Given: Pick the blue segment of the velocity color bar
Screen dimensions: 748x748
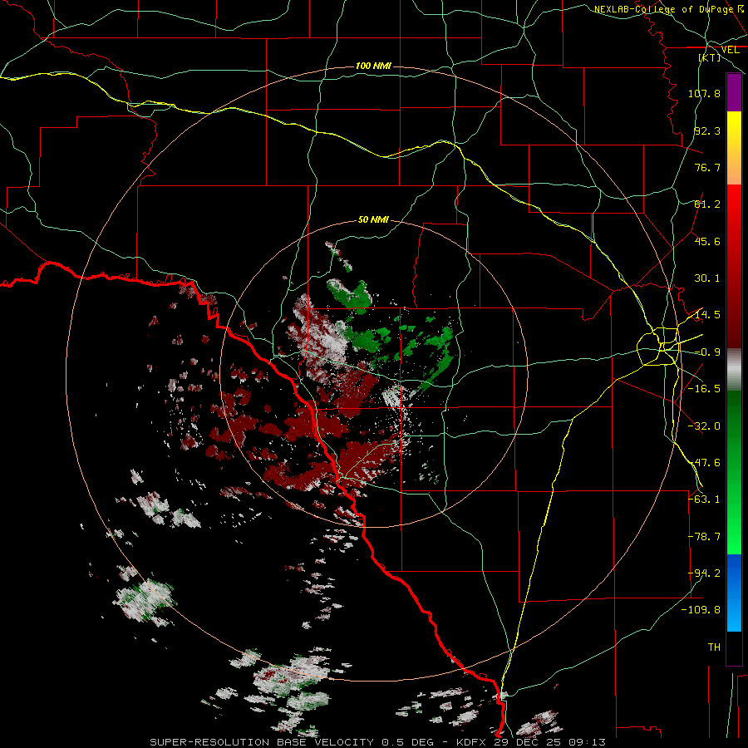Looking at the screenshot, I should coord(734,593).
